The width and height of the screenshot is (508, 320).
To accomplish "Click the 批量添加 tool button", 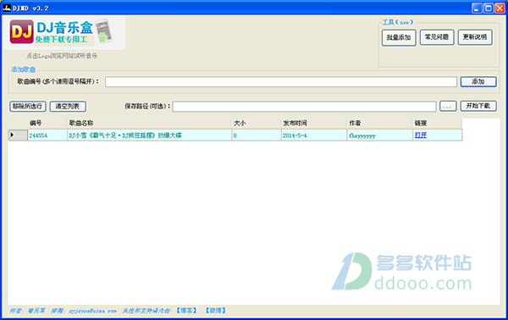I will click(x=399, y=37).
